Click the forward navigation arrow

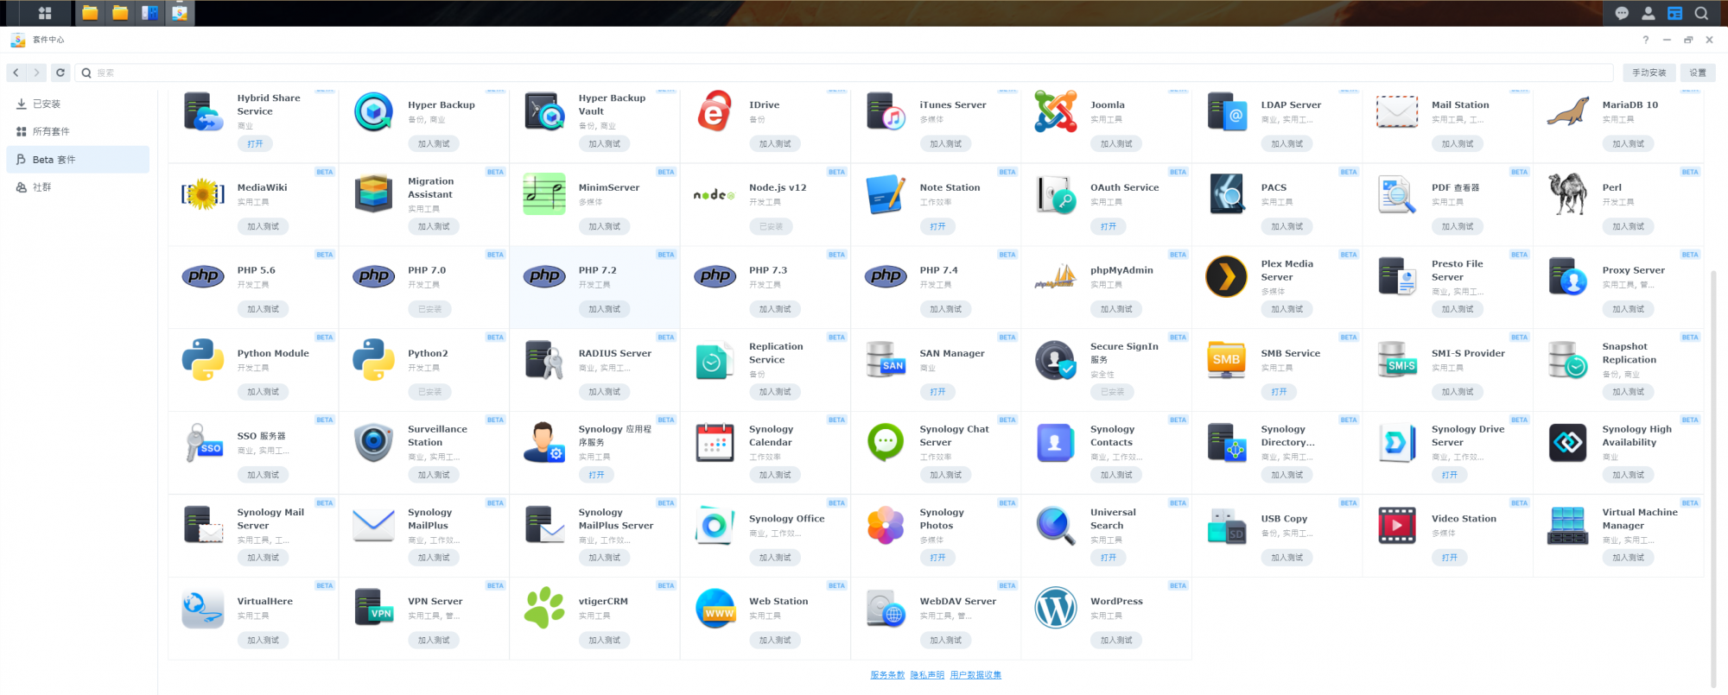pos(37,73)
